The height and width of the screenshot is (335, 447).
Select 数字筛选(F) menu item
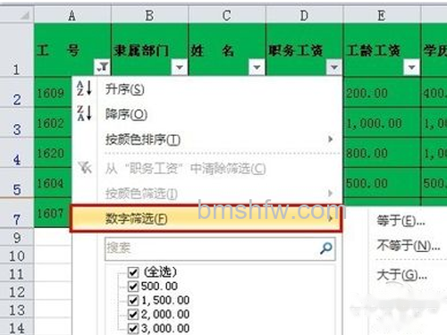click(207, 219)
